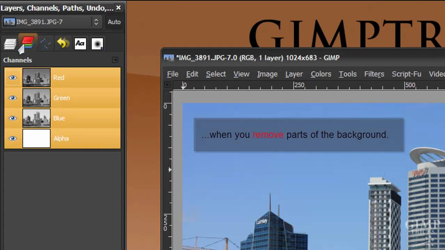The height and width of the screenshot is (250, 445).
Task: Open the Tools menu
Action: pyautogui.click(x=348, y=74)
